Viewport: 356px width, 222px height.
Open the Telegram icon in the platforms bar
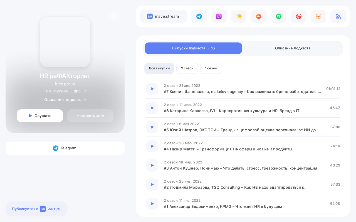(x=199, y=16)
